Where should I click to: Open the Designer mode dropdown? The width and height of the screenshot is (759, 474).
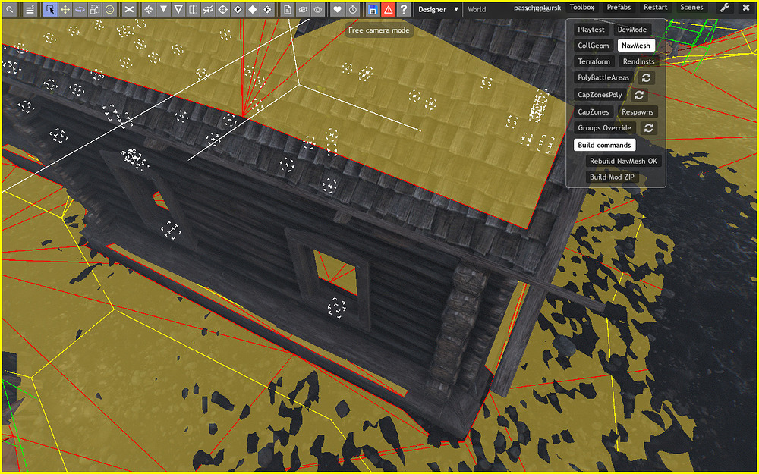point(438,9)
